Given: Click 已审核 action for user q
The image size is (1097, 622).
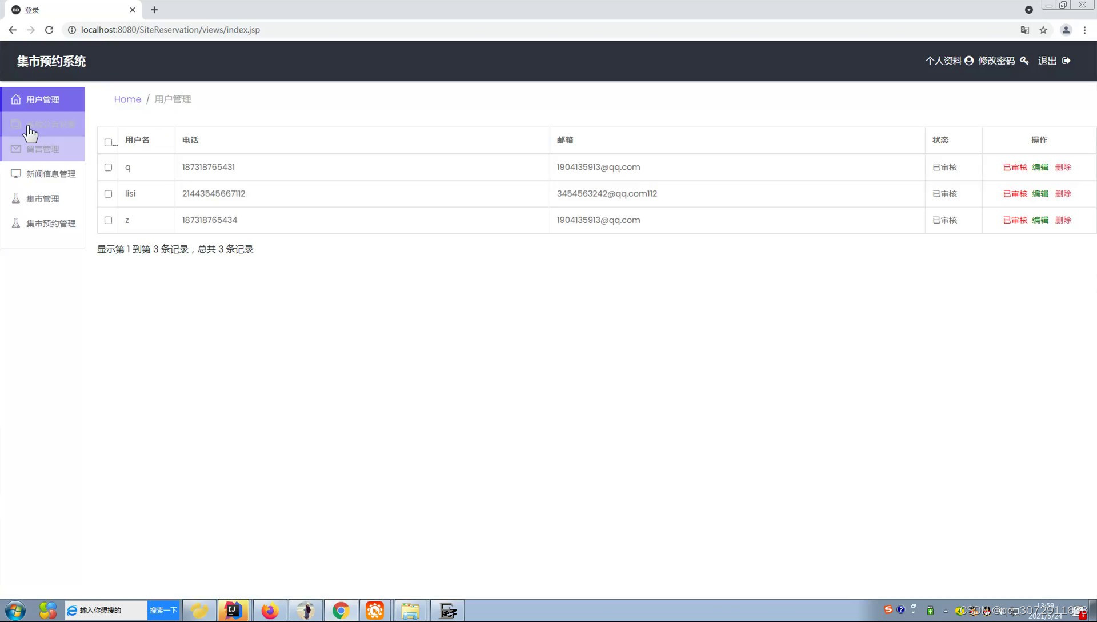Looking at the screenshot, I should [x=1015, y=168].
